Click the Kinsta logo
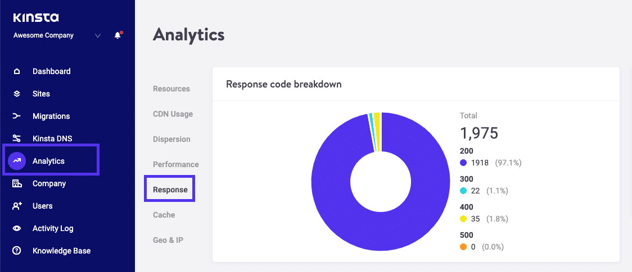This screenshot has height=272, width=632. click(x=35, y=18)
